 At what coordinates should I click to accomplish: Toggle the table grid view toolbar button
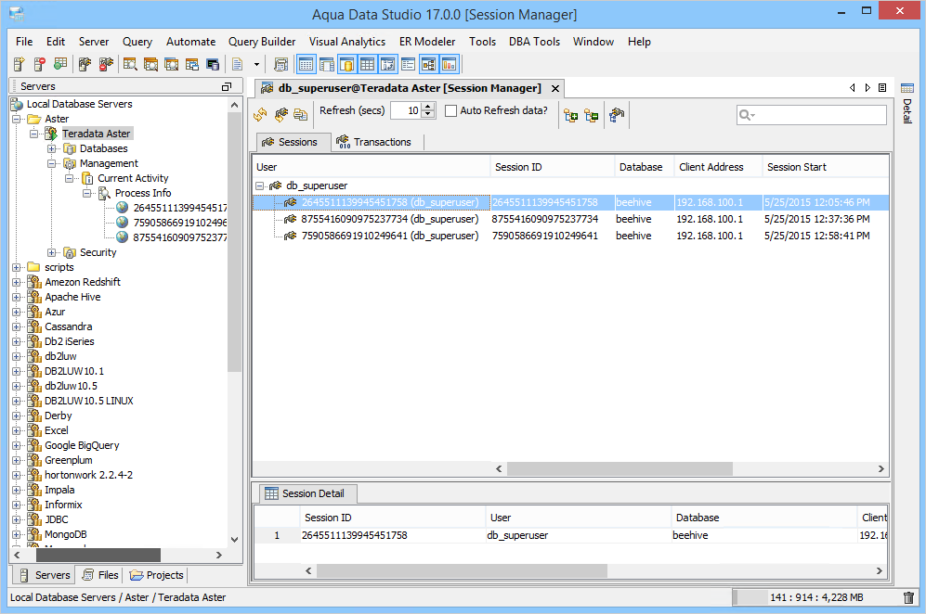point(367,64)
